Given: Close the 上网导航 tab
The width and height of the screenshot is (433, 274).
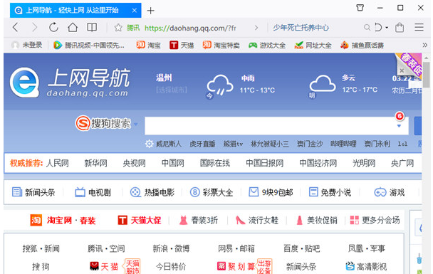Looking at the screenshot, I should click(x=134, y=11).
